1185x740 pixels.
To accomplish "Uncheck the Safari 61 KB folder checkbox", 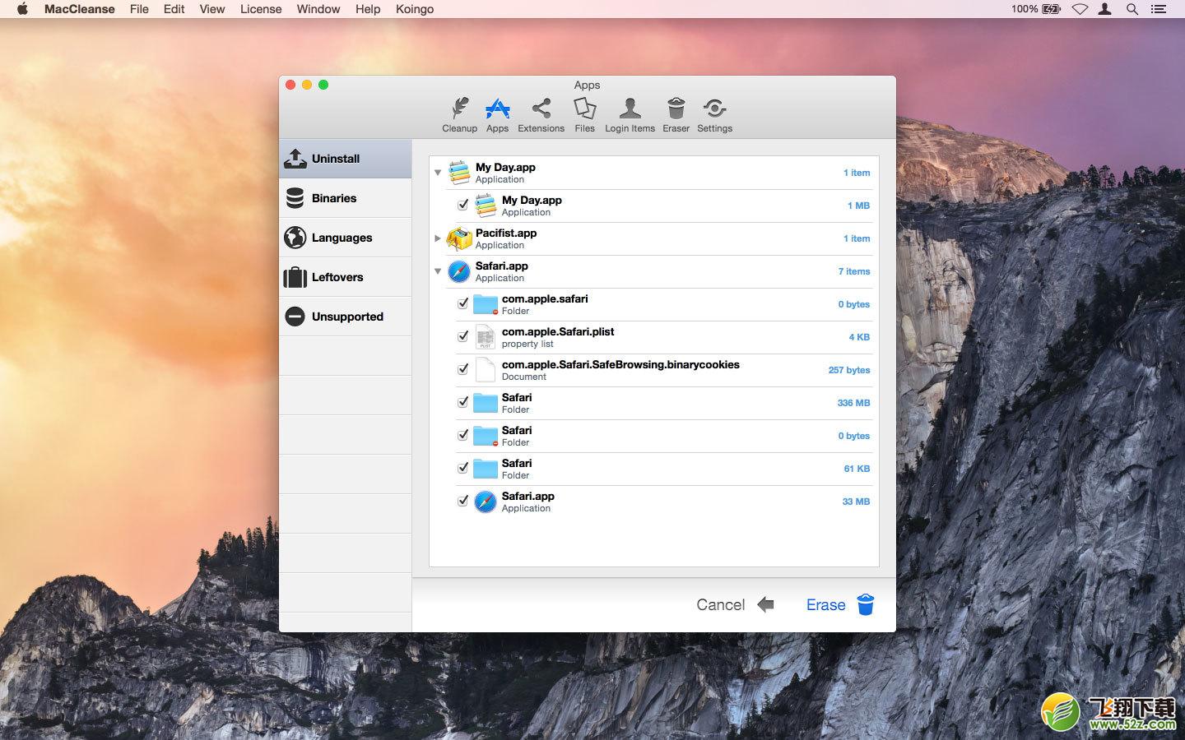I will coord(462,468).
